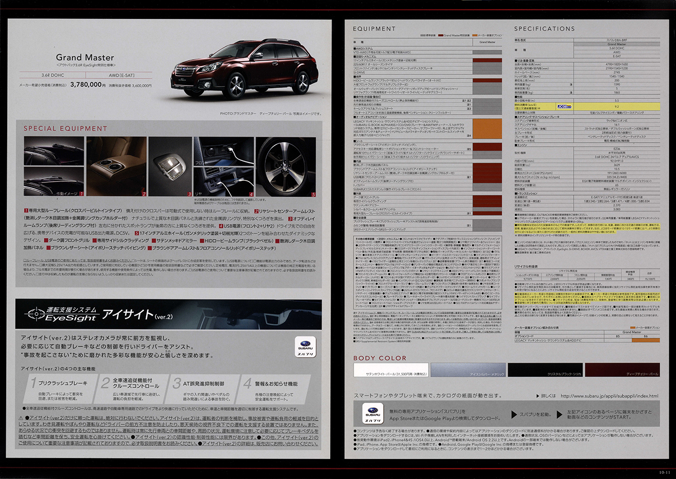Click the small arrow before 詳しくは
Screen dimensions: 676x479
(x=538, y=395)
